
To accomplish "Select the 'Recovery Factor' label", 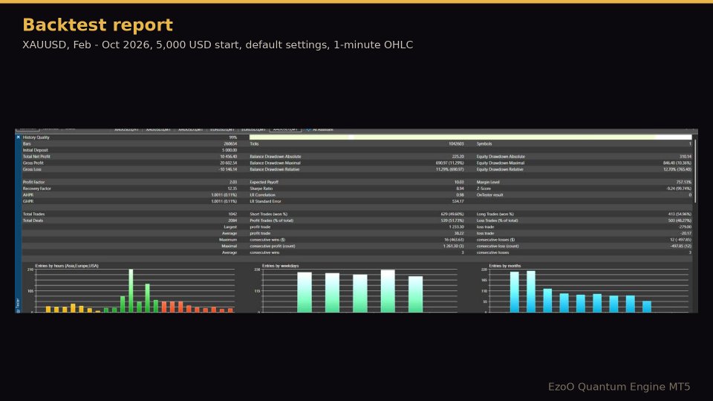I will coord(37,188).
